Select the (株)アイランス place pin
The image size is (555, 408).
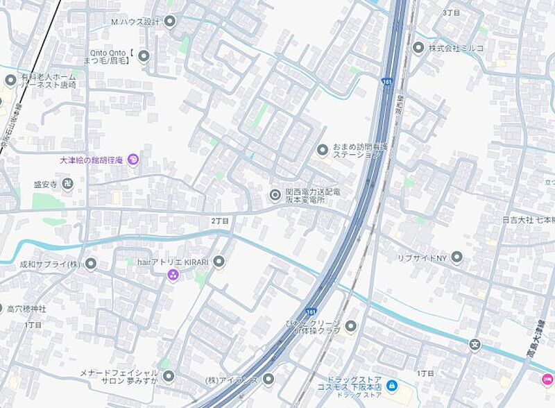[268, 379]
